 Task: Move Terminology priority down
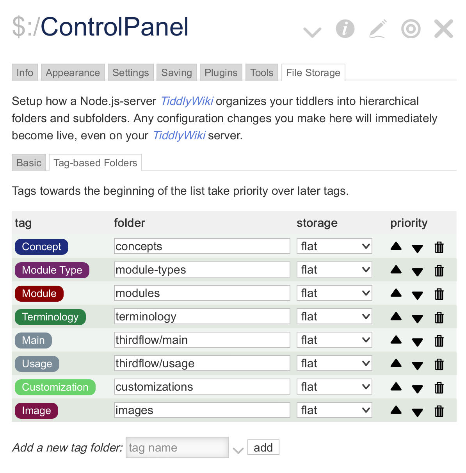click(418, 319)
